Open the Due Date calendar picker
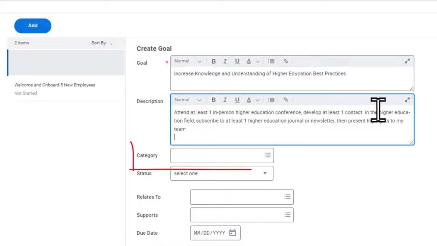Image resolution: width=437 pixels, height=246 pixels. 232,233
